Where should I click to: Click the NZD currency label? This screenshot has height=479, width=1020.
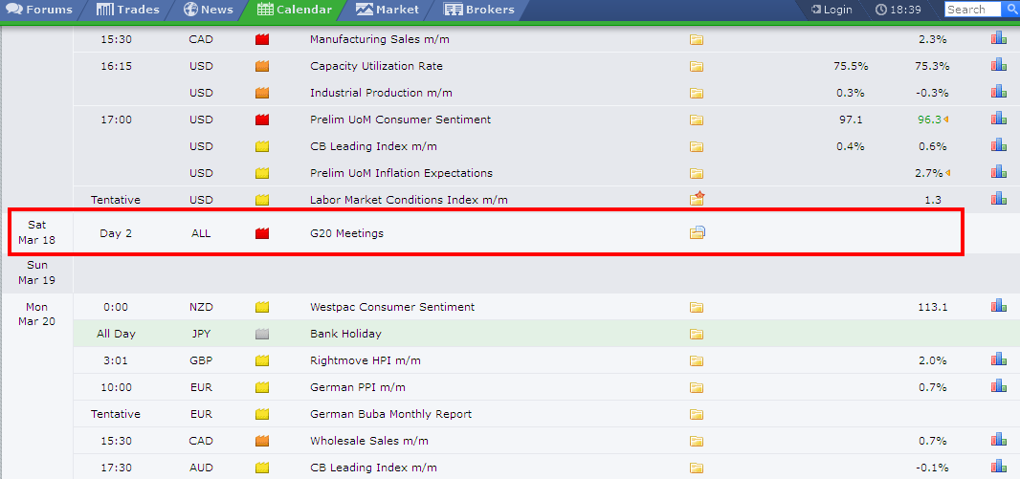[x=201, y=308]
